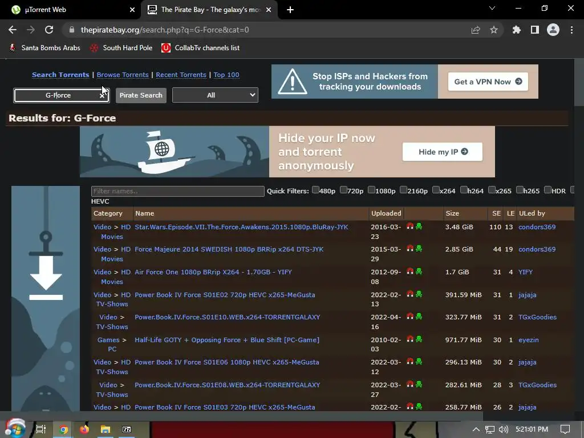Share this page via the share icon
The height and width of the screenshot is (438, 584).
click(476, 30)
